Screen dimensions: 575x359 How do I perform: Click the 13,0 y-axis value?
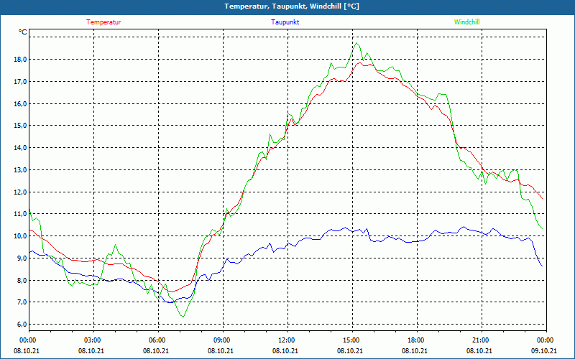(x=21, y=169)
